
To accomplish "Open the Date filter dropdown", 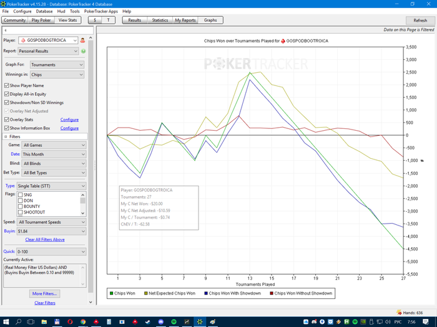I will (54, 154).
